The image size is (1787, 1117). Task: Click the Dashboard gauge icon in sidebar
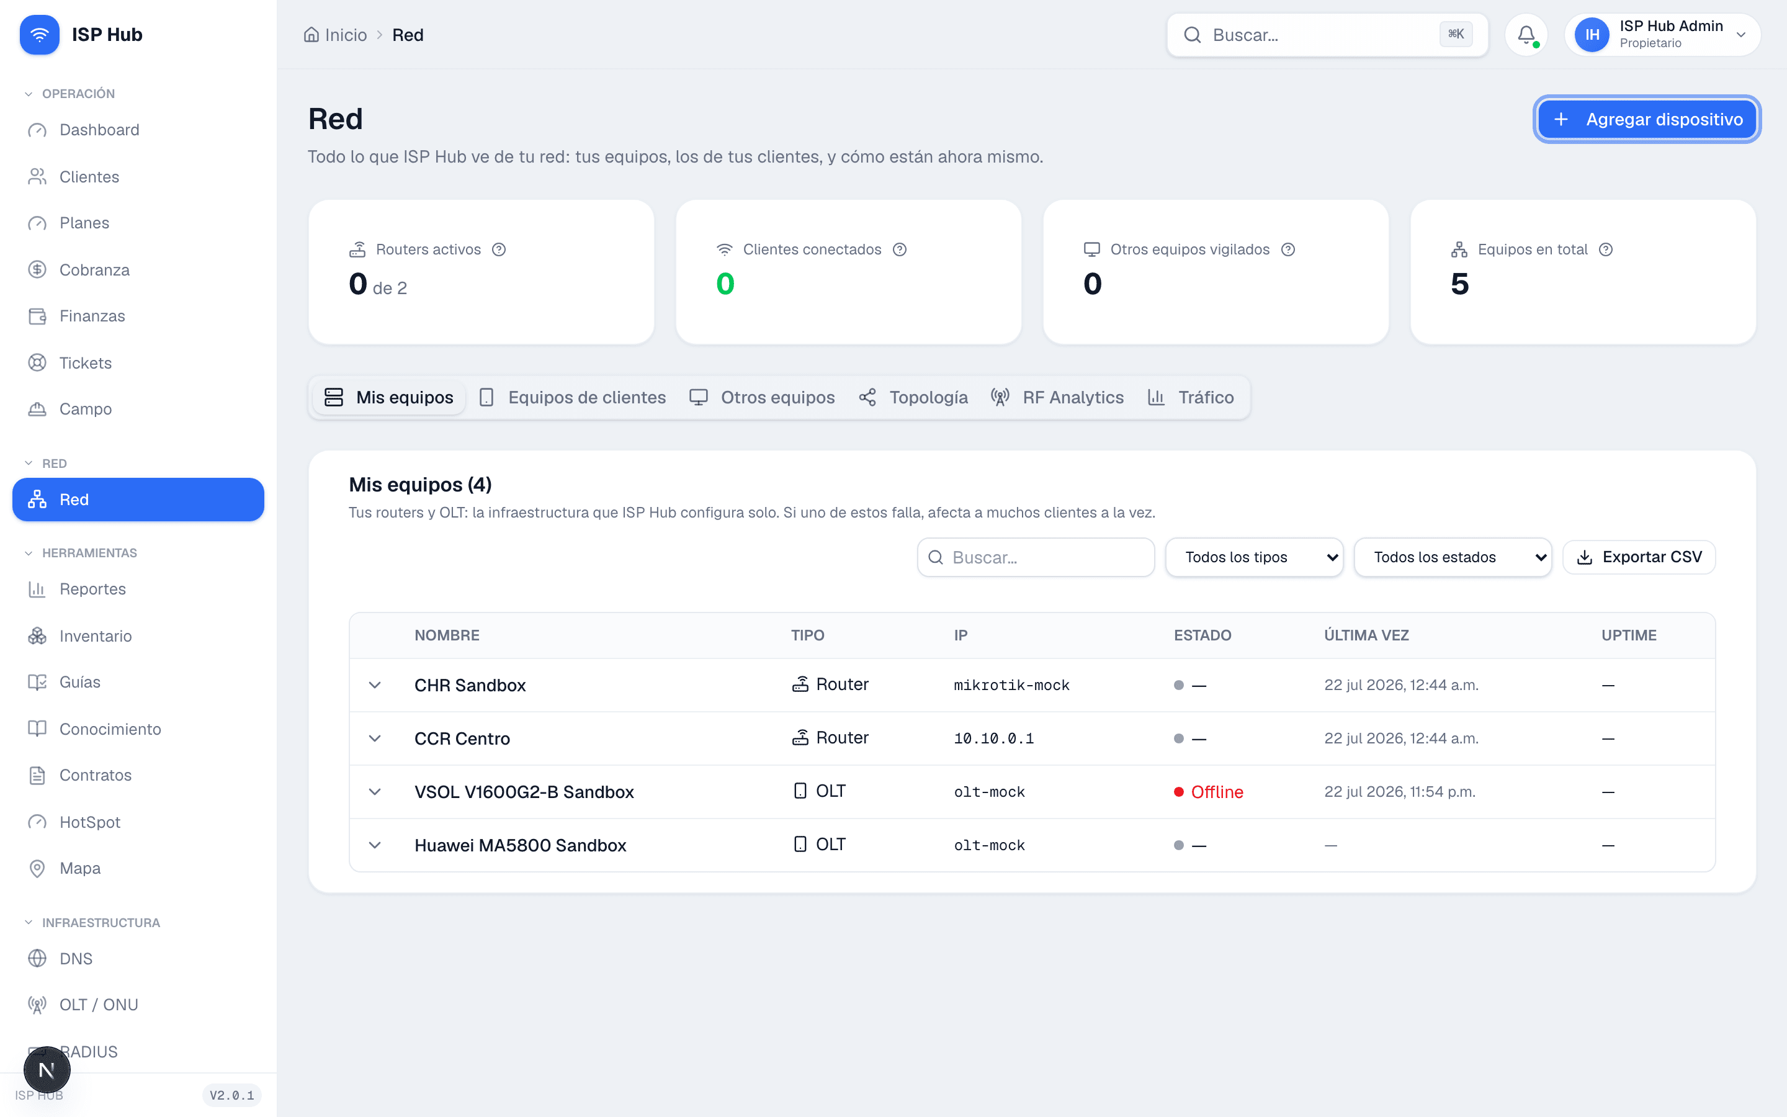click(37, 130)
